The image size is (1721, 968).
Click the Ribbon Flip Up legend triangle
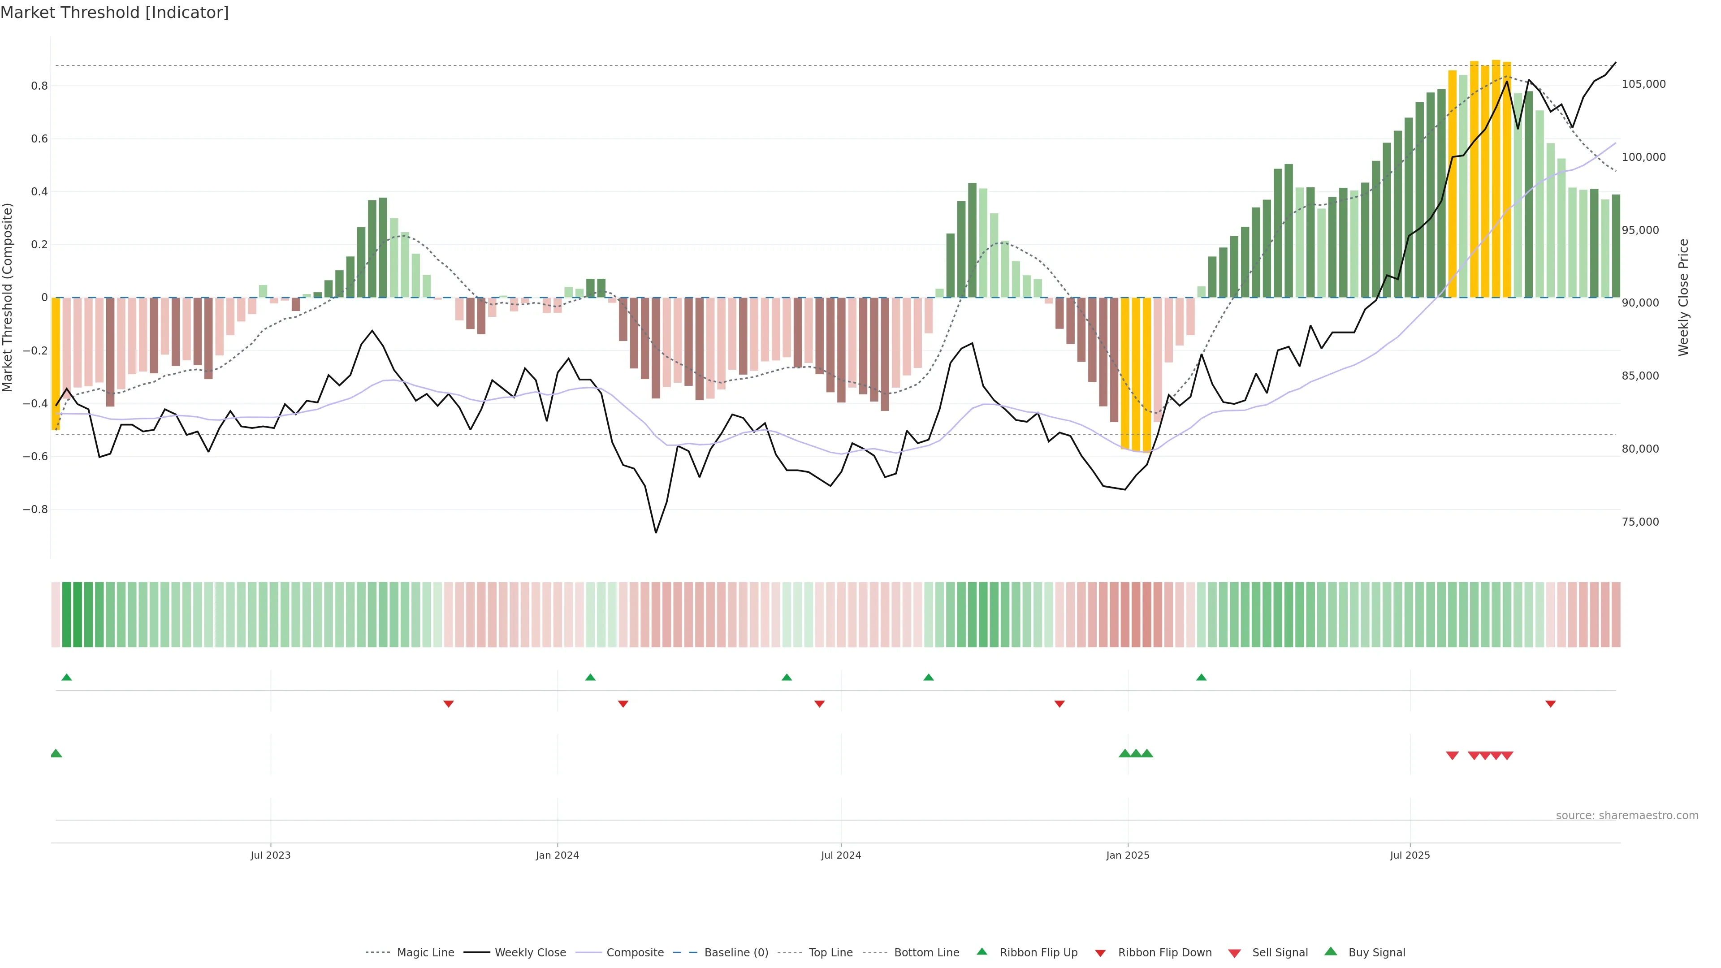pos(982,951)
